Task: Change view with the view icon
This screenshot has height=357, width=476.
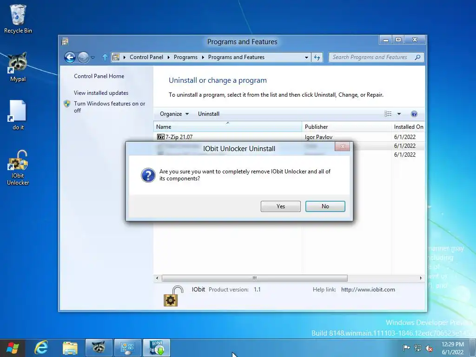Action: coord(388,114)
